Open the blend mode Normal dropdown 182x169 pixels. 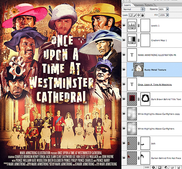click(133, 9)
